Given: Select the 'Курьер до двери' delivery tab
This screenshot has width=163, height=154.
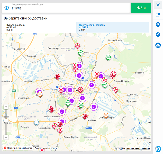Looking at the screenshot, I should (x=39, y=27).
